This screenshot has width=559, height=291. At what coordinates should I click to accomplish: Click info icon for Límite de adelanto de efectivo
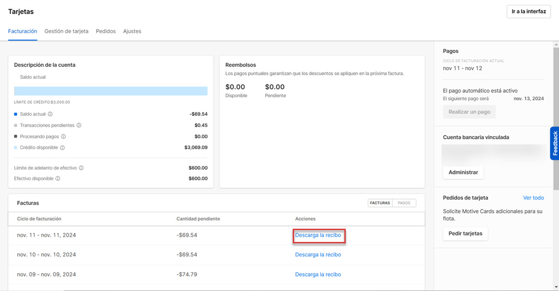coord(81,168)
